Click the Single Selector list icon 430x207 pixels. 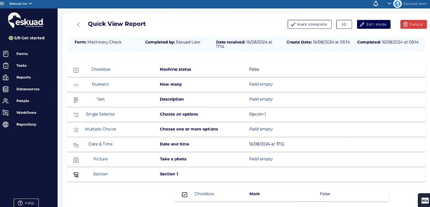pos(76,115)
